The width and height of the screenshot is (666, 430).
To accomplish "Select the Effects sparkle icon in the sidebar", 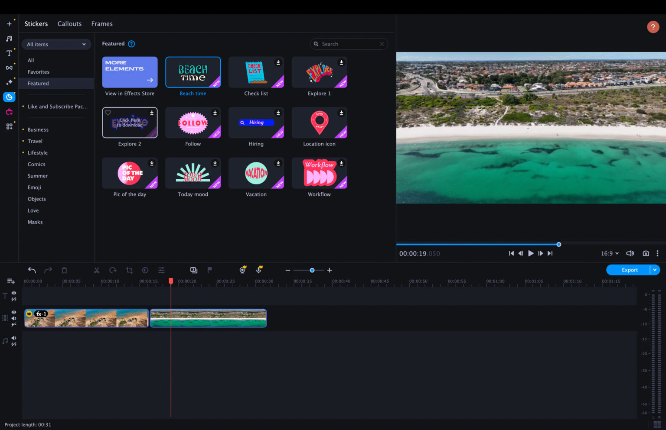I will 9,82.
